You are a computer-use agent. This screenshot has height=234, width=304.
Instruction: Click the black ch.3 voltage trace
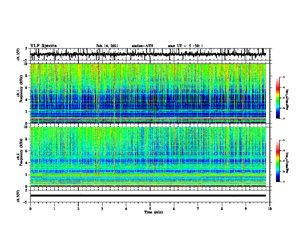[x=148, y=196]
